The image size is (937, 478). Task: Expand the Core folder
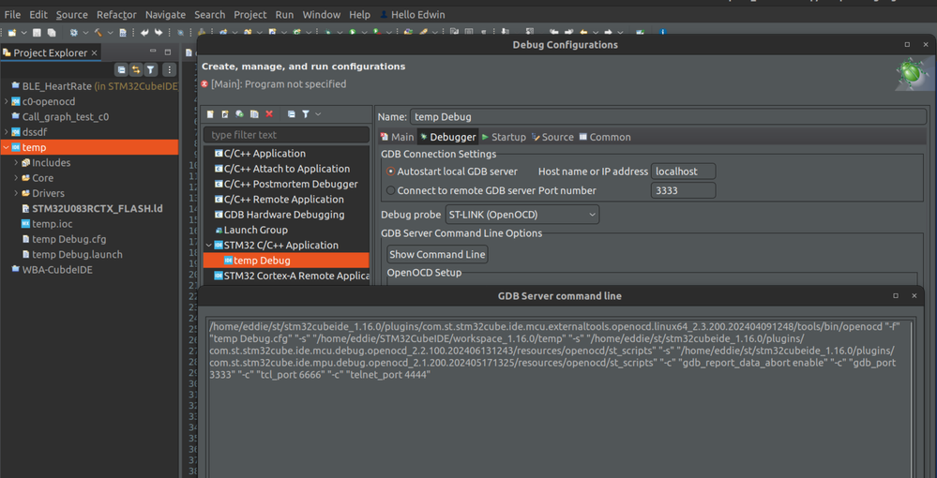coord(16,178)
